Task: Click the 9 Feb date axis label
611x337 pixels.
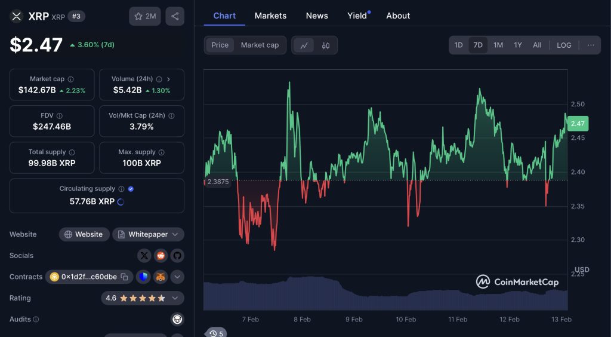Action: (354, 320)
